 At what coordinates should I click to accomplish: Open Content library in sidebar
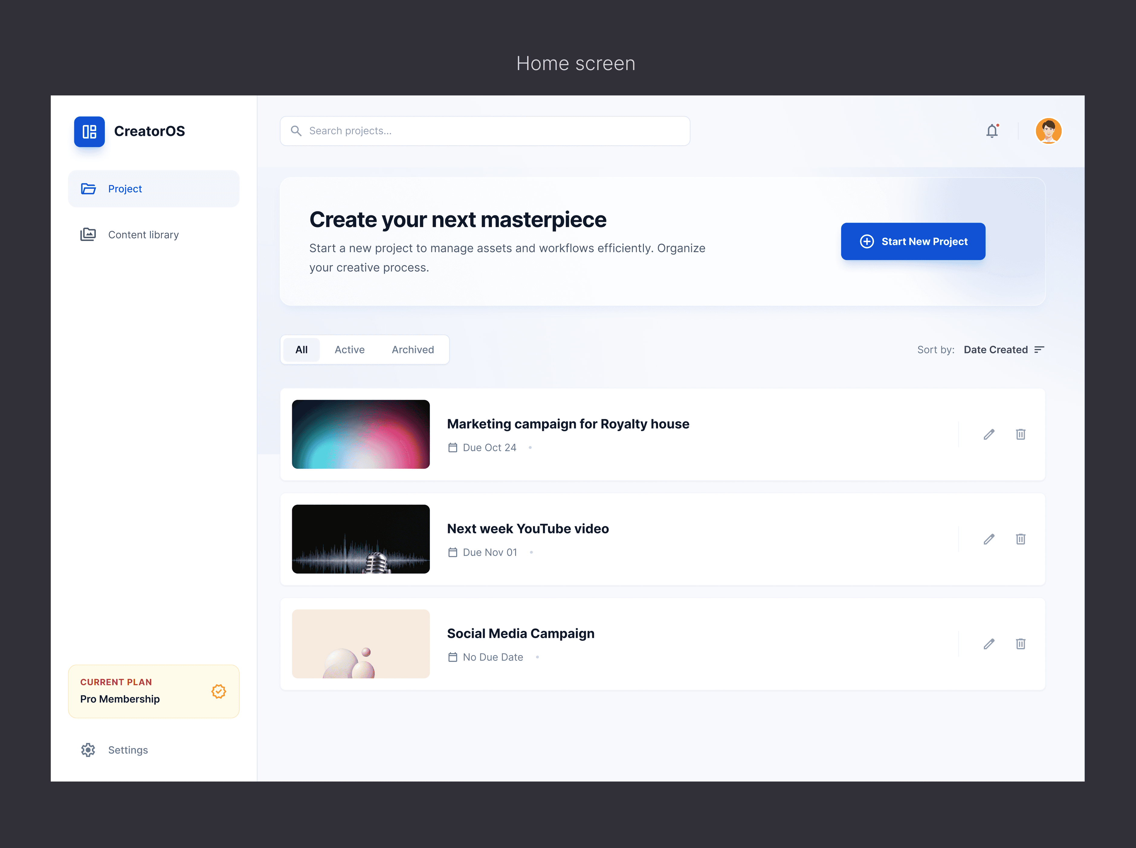coord(143,235)
